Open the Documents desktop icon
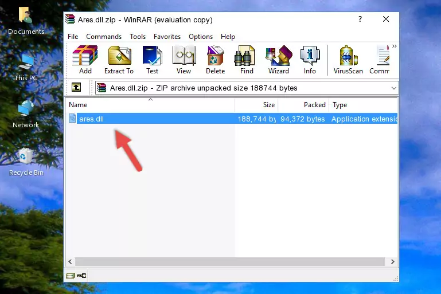This screenshot has width=441, height=294. (26, 21)
